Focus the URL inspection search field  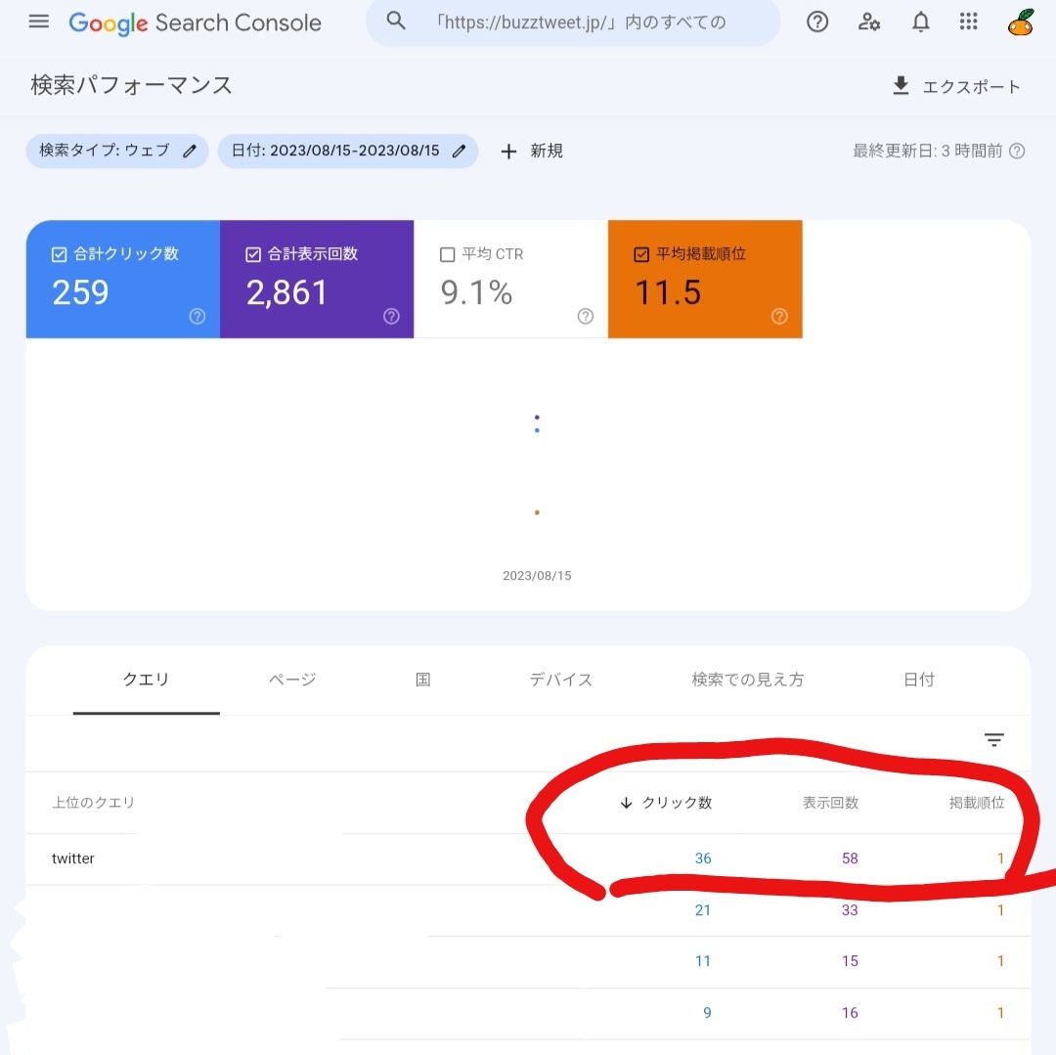(573, 22)
